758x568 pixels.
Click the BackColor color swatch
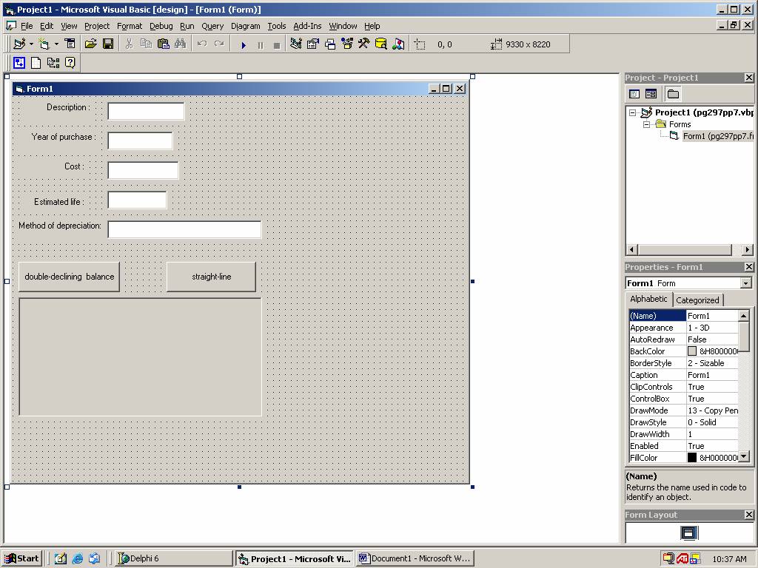[x=692, y=351]
